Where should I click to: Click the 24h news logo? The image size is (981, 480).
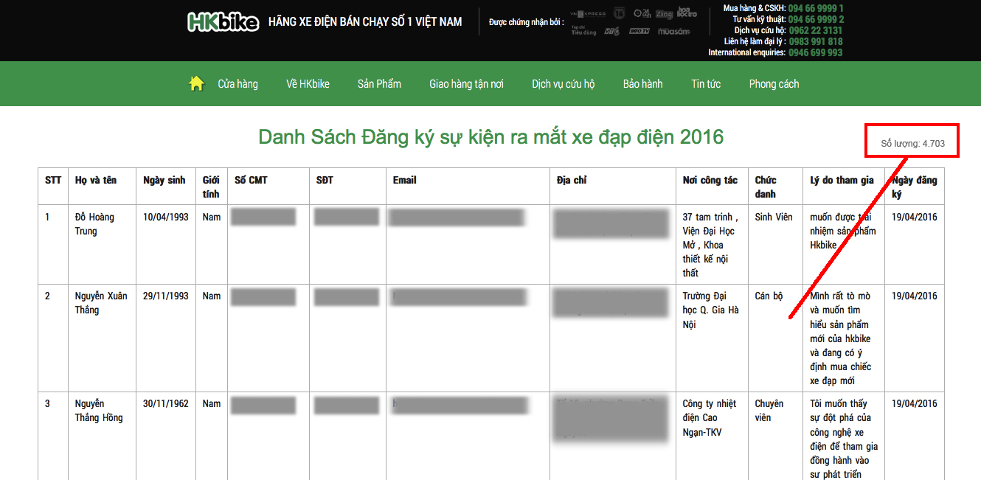click(642, 13)
